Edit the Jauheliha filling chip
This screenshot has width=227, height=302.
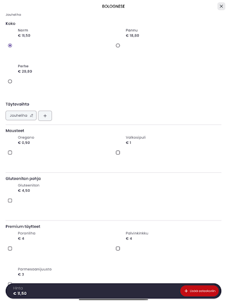21,116
